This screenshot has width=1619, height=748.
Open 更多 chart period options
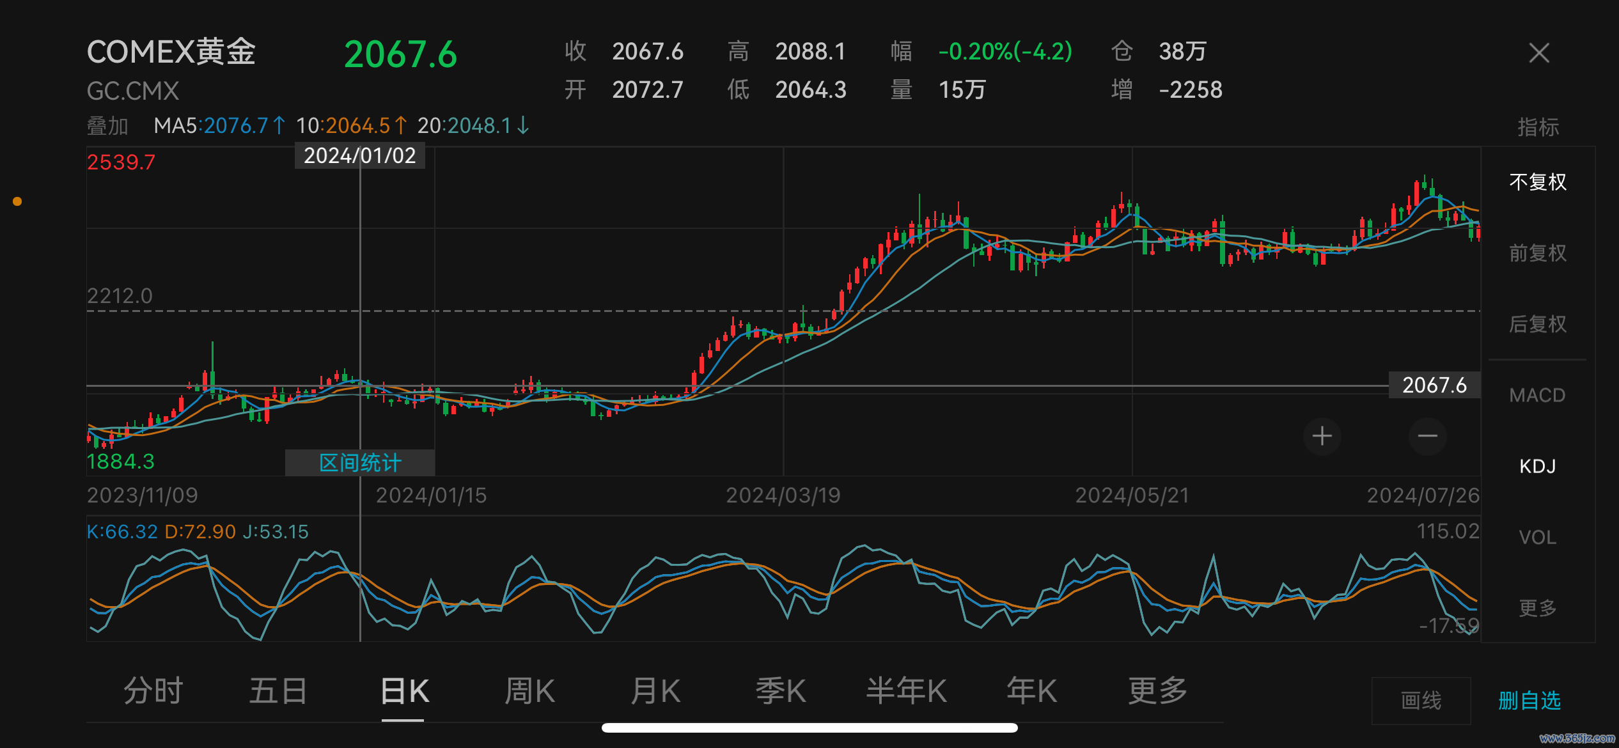pos(1157,691)
